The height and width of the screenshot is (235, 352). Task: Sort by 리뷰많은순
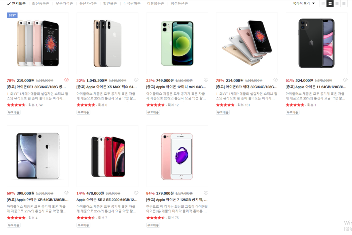[x=156, y=4]
